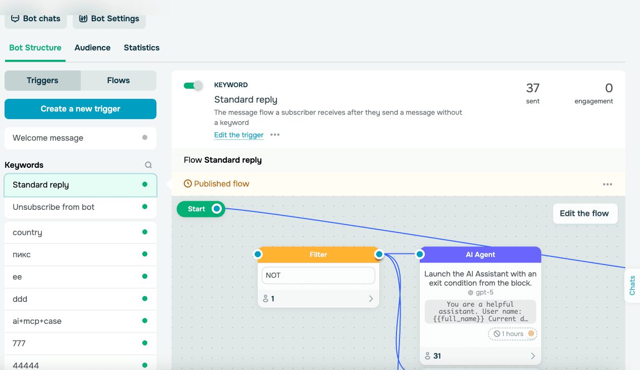Click the AI Agent subscriber count icon
640x370 pixels.
point(427,356)
